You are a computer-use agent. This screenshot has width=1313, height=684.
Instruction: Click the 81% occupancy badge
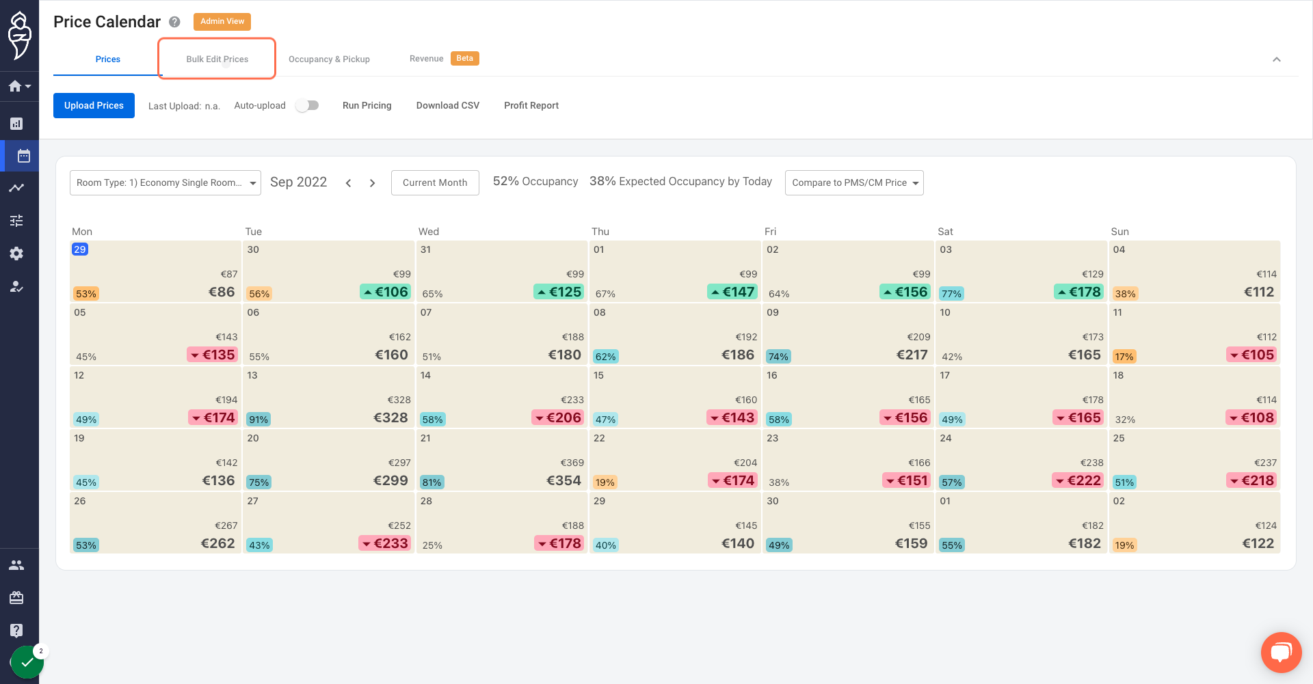click(432, 482)
